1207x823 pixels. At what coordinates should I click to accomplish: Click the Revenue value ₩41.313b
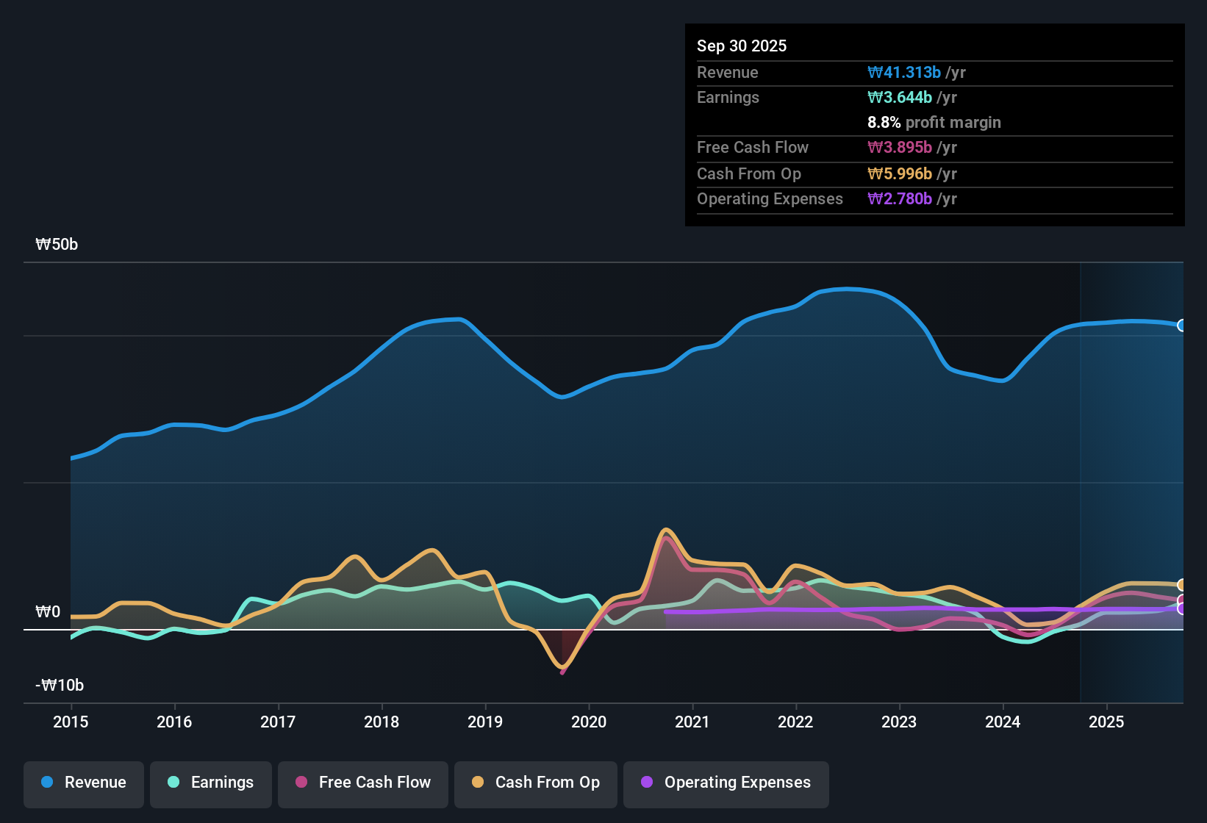905,72
